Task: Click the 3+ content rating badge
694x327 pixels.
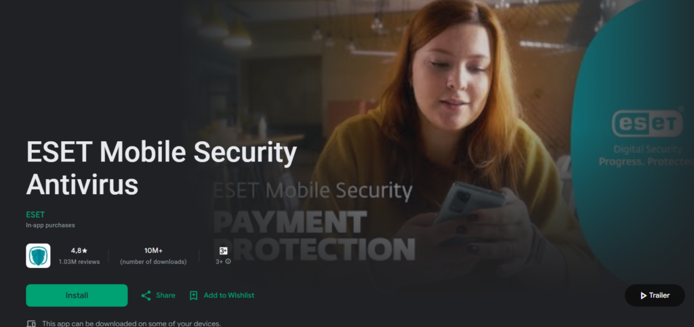Action: point(224,251)
